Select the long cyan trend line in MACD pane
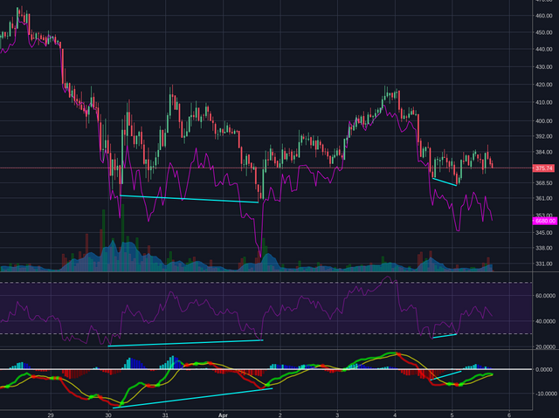The image size is (559, 418). [192, 398]
